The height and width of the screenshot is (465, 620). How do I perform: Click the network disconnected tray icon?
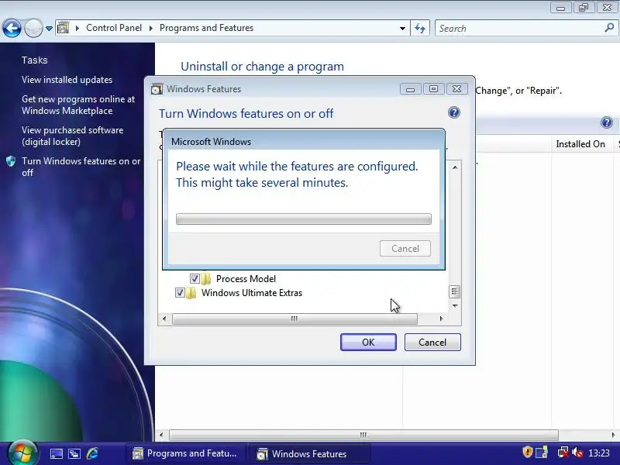click(x=563, y=452)
